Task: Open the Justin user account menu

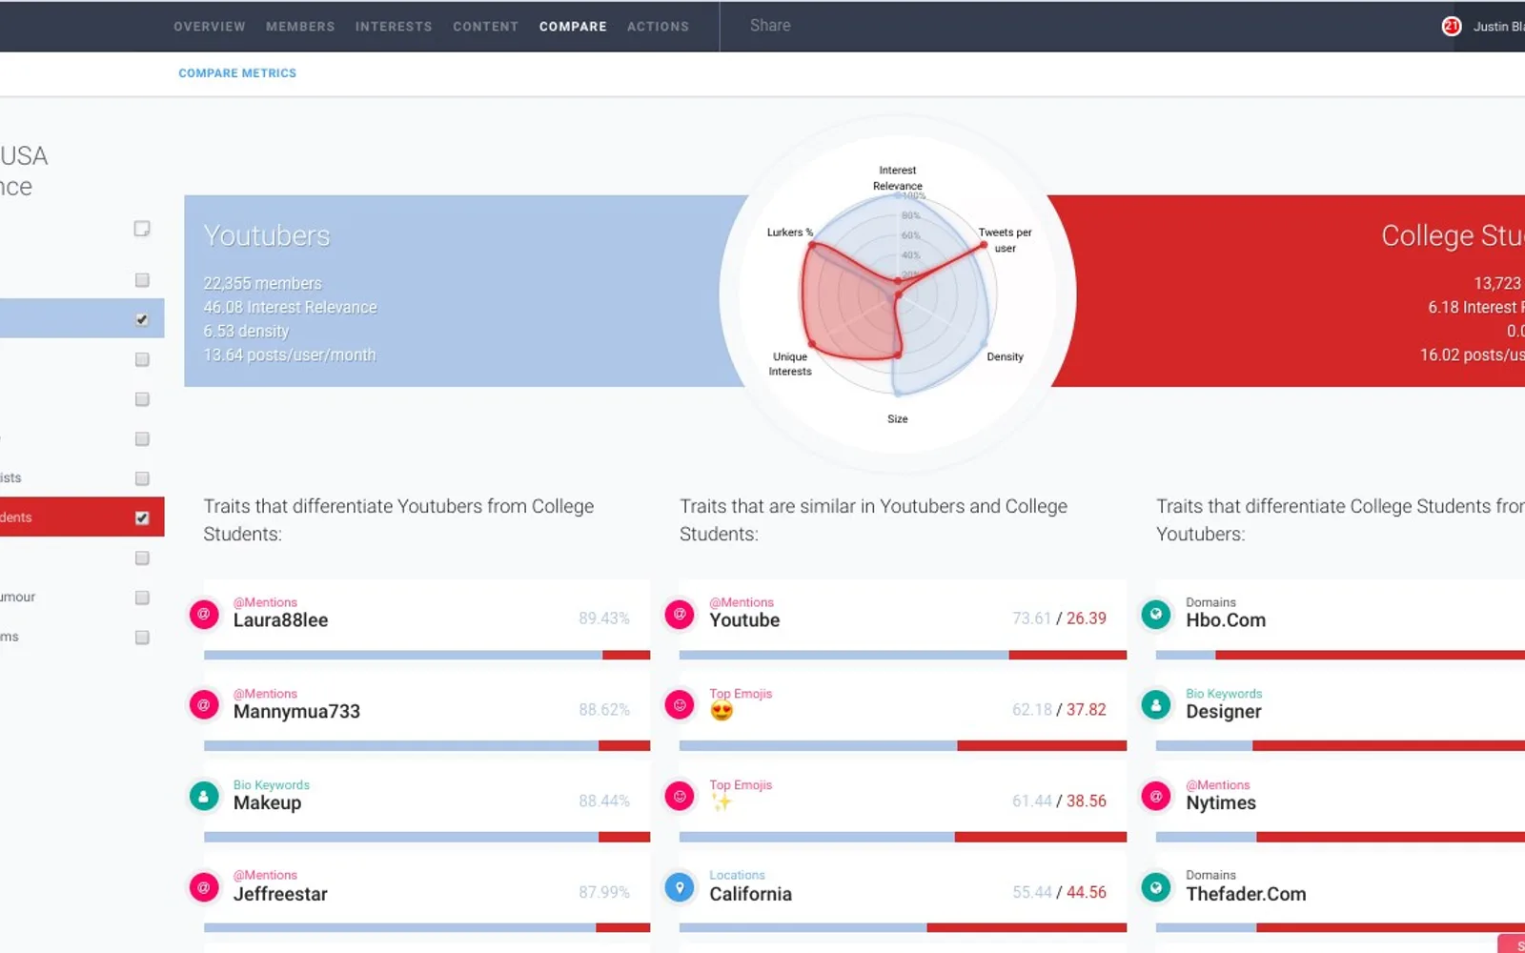Action: click(1497, 27)
